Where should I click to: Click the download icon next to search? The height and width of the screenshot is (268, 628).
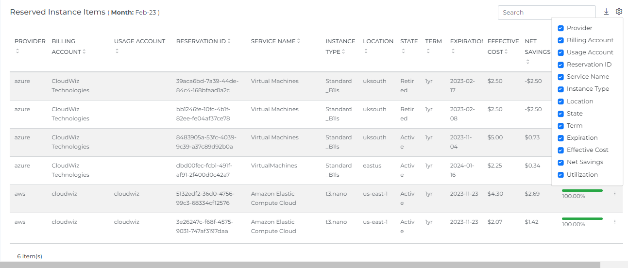[x=606, y=12]
